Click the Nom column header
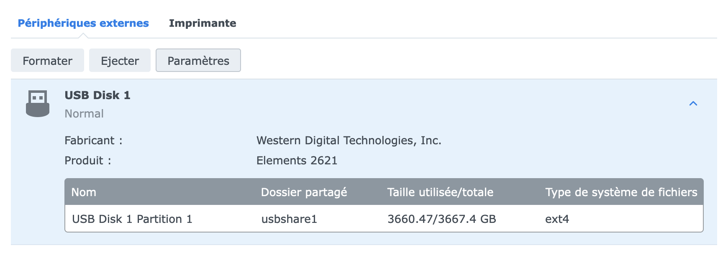 click(84, 192)
